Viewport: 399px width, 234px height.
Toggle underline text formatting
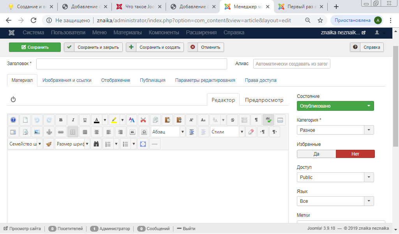(x=85, y=120)
